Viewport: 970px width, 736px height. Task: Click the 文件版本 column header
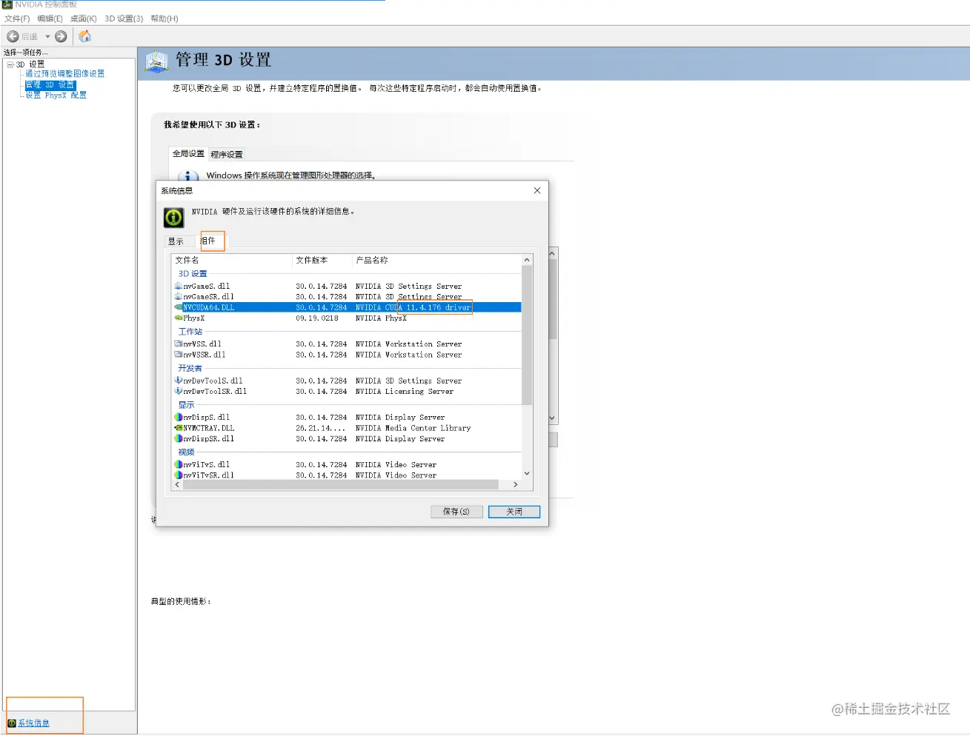pos(322,260)
